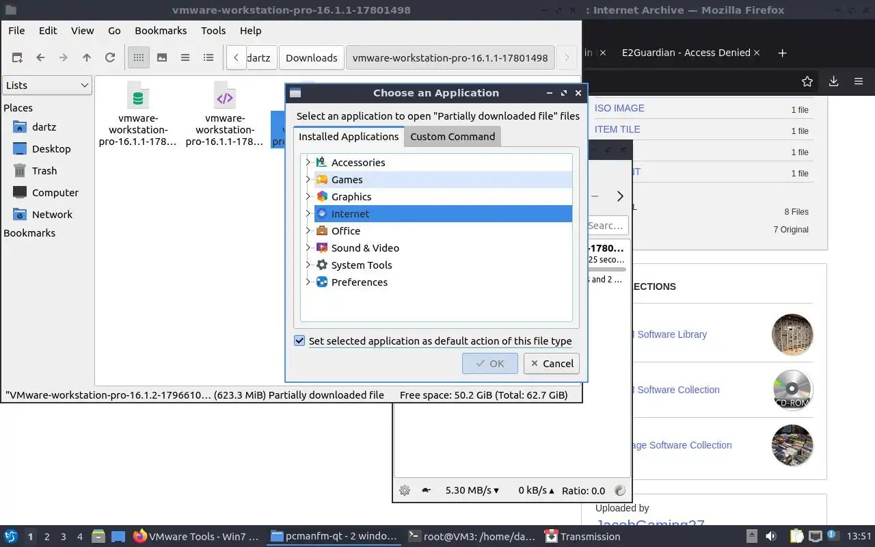Screen dimensions: 875x547
Task: Open clipboard manager tray icon
Action: 796,537
